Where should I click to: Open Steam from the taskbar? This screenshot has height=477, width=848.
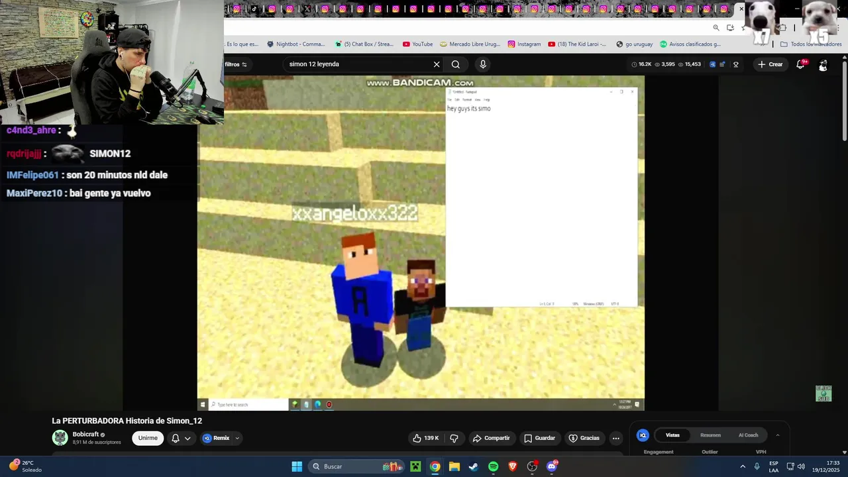pos(474,466)
